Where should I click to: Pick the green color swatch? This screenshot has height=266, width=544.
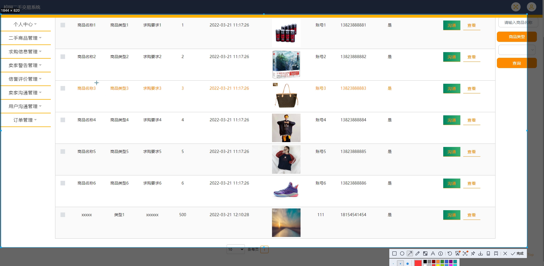[442, 261]
